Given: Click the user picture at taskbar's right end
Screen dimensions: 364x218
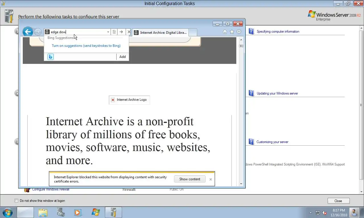Looking at the screenshot, I should click(x=354, y=213).
